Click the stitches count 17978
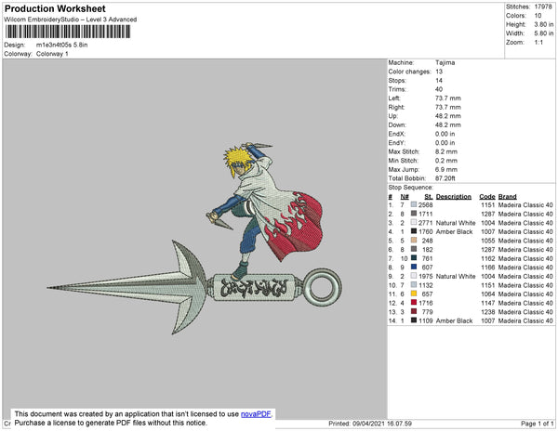558x431 pixels. point(543,7)
